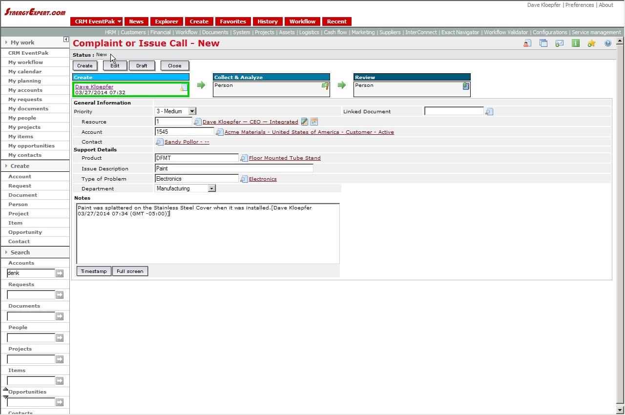The width and height of the screenshot is (625, 415).
Task: Open the Favorites tab
Action: click(x=233, y=21)
